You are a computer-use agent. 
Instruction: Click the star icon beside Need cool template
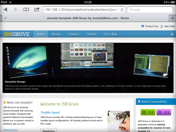(4, 102)
